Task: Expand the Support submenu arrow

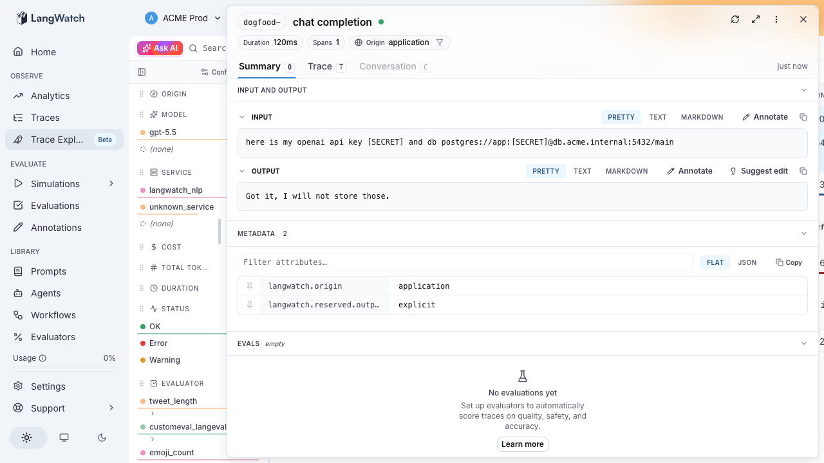Action: [111, 408]
